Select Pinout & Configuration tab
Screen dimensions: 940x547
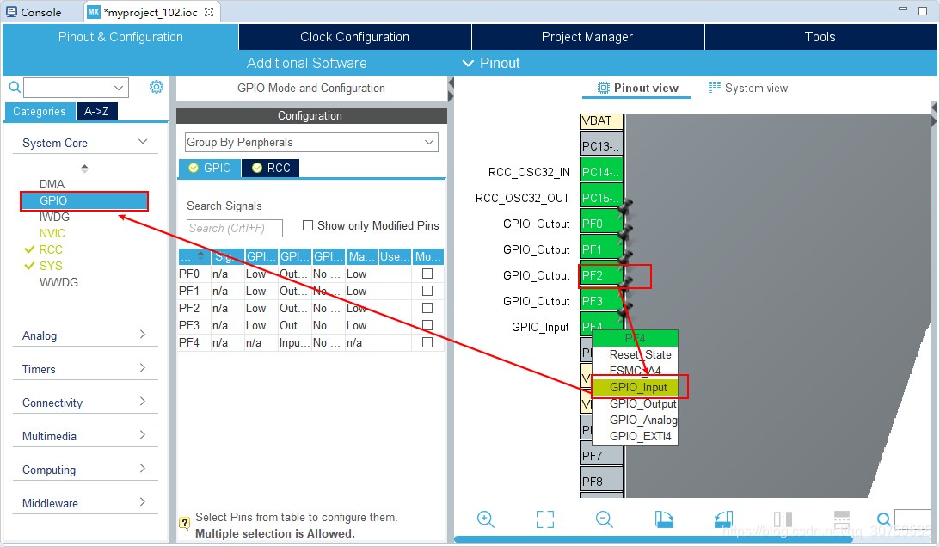click(x=120, y=37)
